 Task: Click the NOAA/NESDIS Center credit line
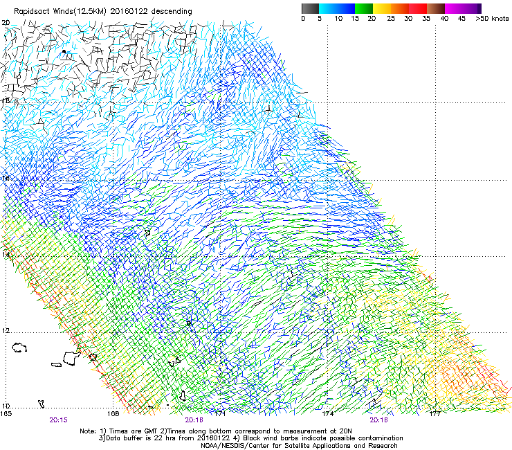pos(299,446)
